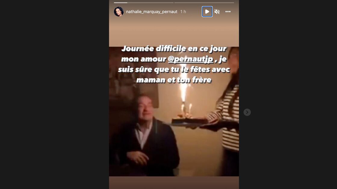Select the 'Journée difficile en ce jour' caption line

(174, 49)
